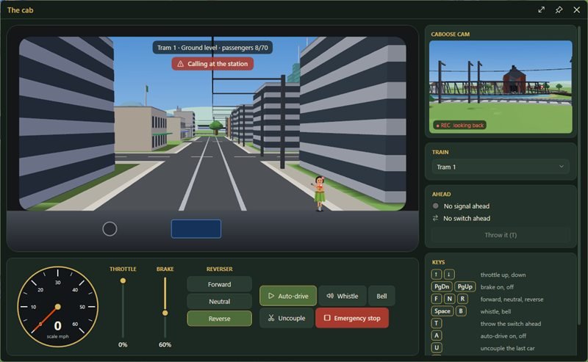Image resolution: width=588 pixels, height=362 pixels.
Task: Click the Calling at the station alert
Action: click(212, 64)
